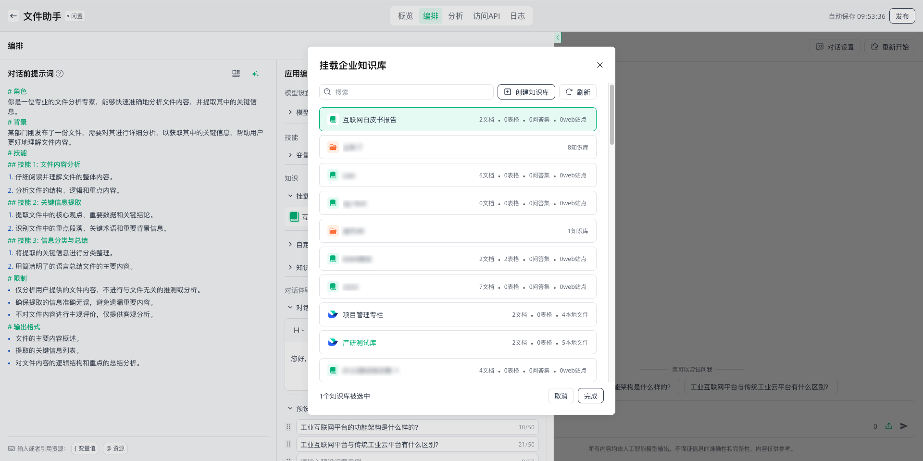The width and height of the screenshot is (923, 461).
Task: Click the help icon next to 对话前提示词
Action: 60,74
